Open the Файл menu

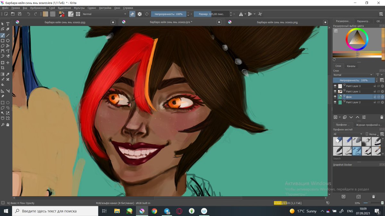(x=5, y=8)
